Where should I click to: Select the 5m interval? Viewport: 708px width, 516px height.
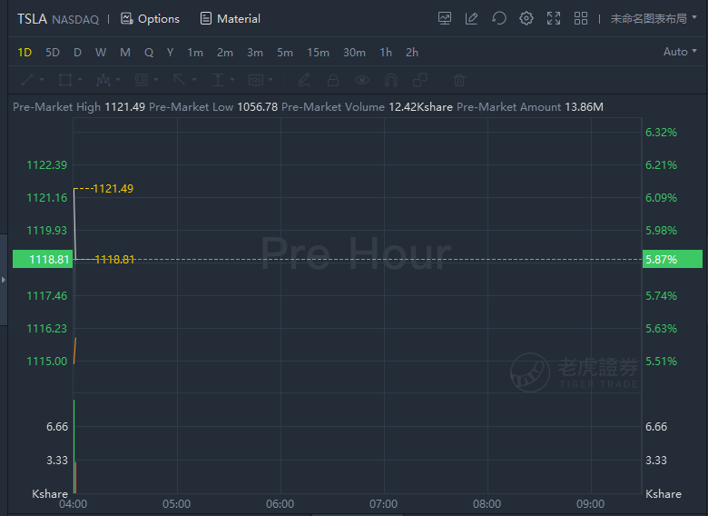285,53
